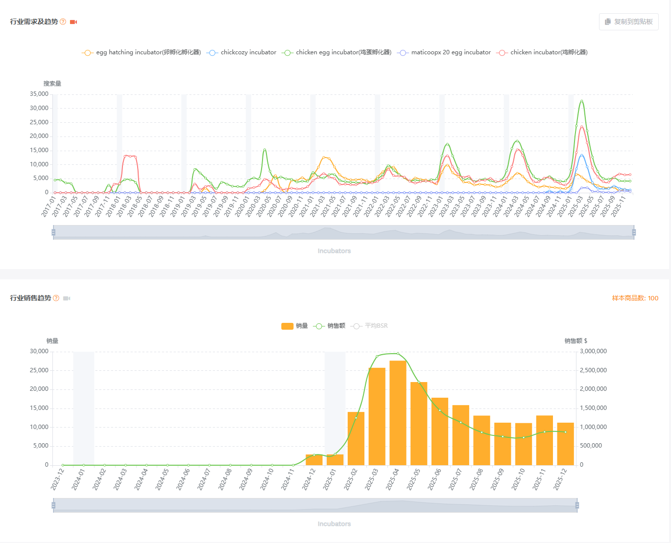
Task: Hide chicken incubator legend series
Action: [x=542, y=52]
